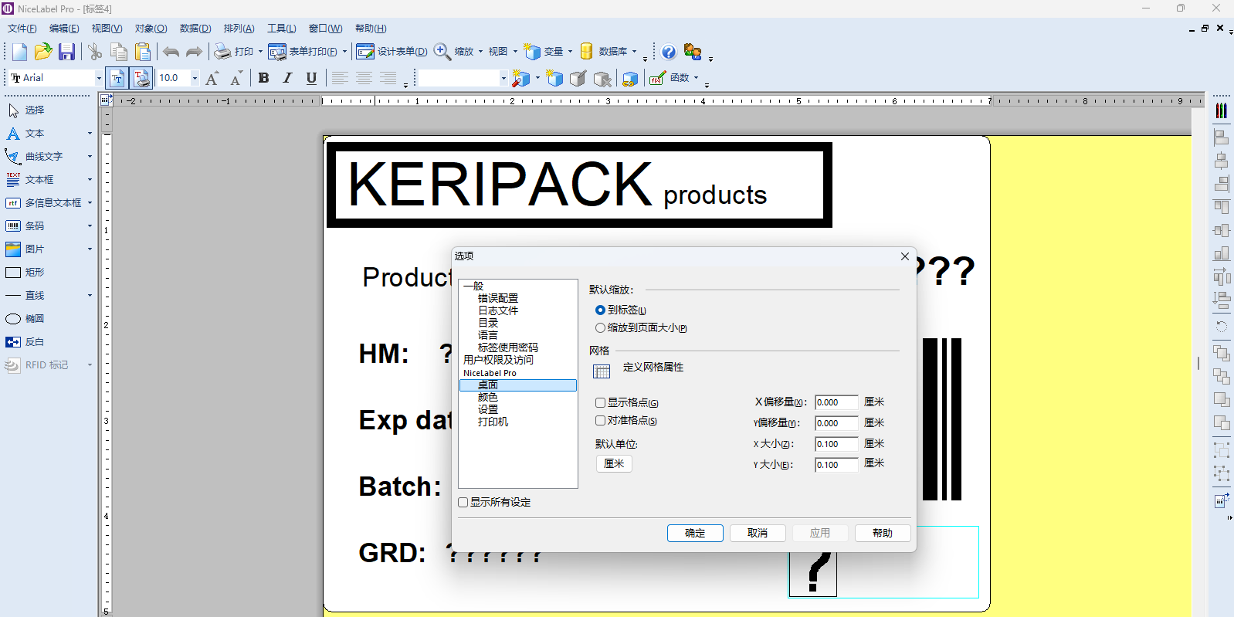Click the 帮助 button in dialog
The width and height of the screenshot is (1234, 617).
883,533
